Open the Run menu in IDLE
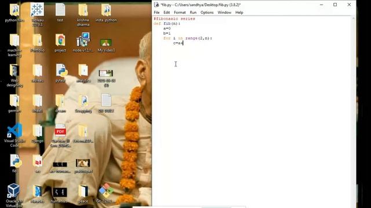The height and width of the screenshot is (208, 371). point(193,13)
